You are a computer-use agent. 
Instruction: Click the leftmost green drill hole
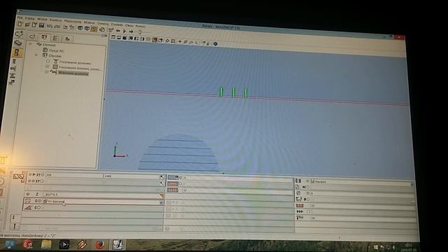click(221, 92)
